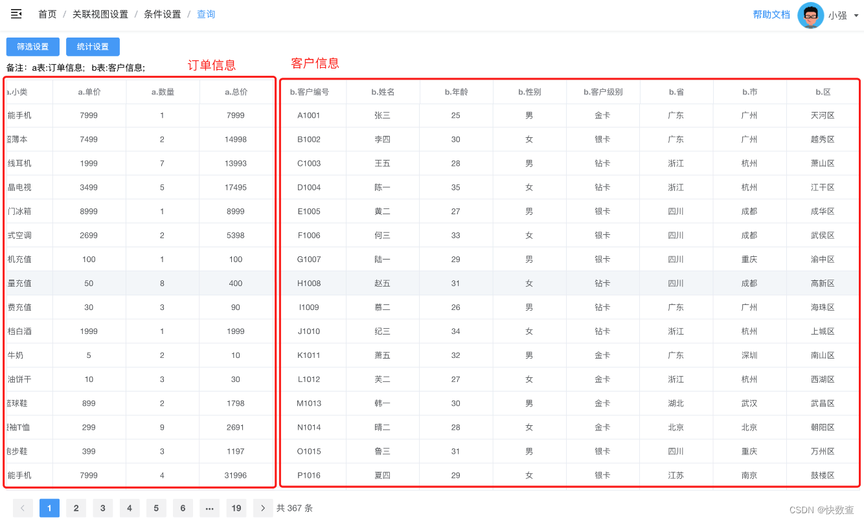This screenshot has width=864, height=521.
Task: Select the city cell 深圳
Action: pos(749,355)
